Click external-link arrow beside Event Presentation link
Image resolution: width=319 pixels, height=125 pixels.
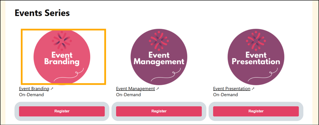(x=253, y=89)
